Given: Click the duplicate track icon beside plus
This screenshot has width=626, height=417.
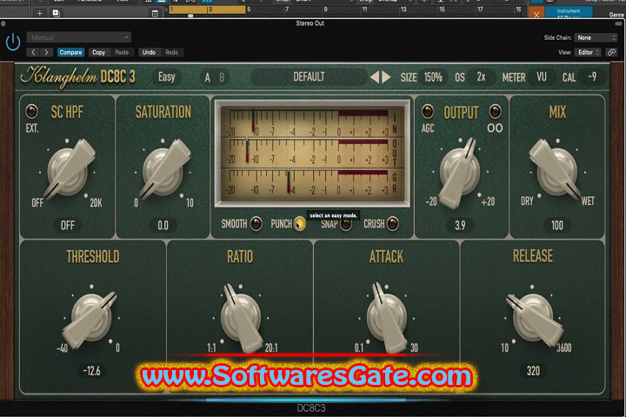Looking at the screenshot, I should (56, 14).
